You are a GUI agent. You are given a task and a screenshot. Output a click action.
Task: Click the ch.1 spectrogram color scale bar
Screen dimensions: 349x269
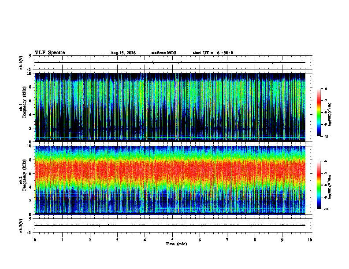point(319,113)
